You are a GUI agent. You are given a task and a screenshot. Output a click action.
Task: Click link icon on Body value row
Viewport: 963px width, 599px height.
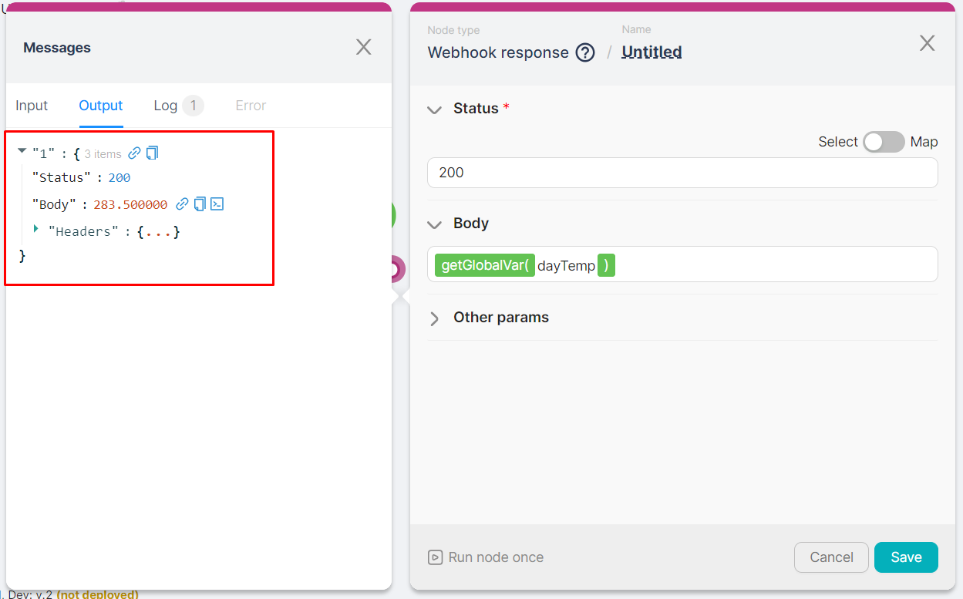click(182, 204)
